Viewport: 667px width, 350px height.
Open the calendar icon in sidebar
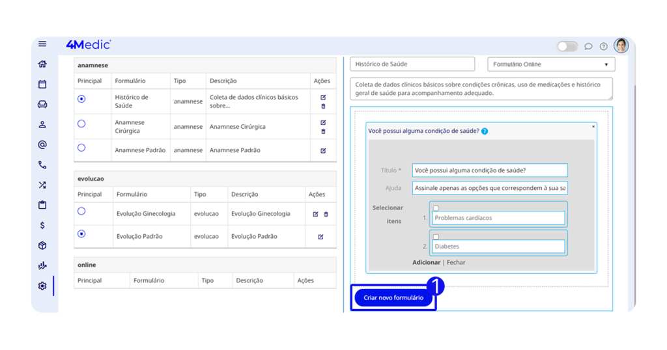coord(42,84)
